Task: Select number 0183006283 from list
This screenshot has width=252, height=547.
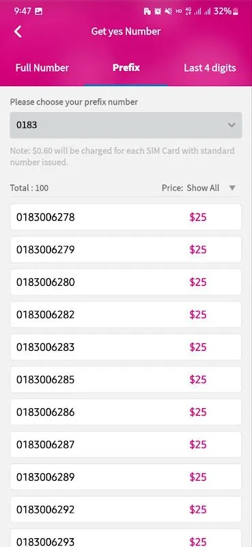Action: pos(126,347)
